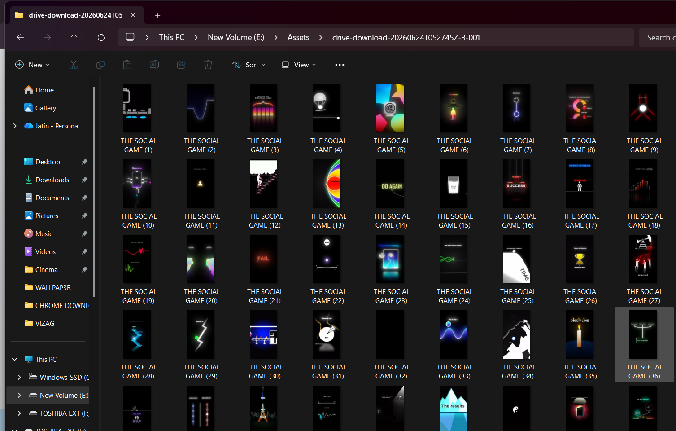The image size is (676, 431).
Task: Click the Forward arrow button
Action: click(47, 37)
